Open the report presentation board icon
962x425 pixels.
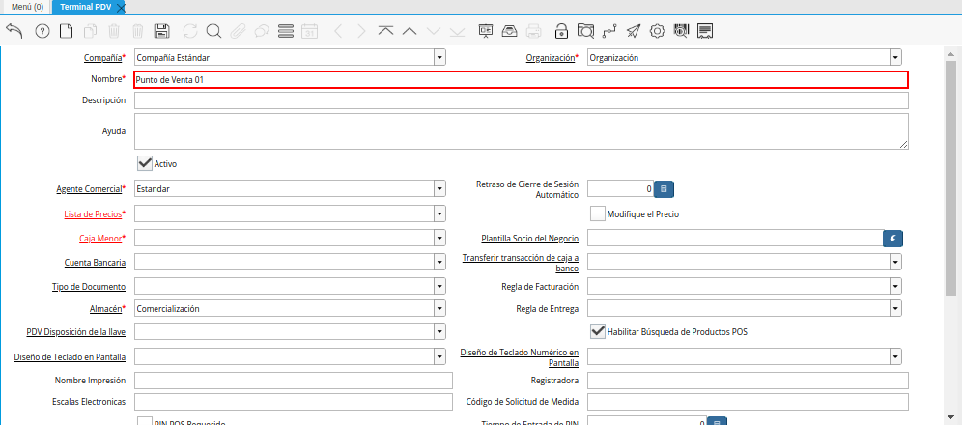coord(486,31)
